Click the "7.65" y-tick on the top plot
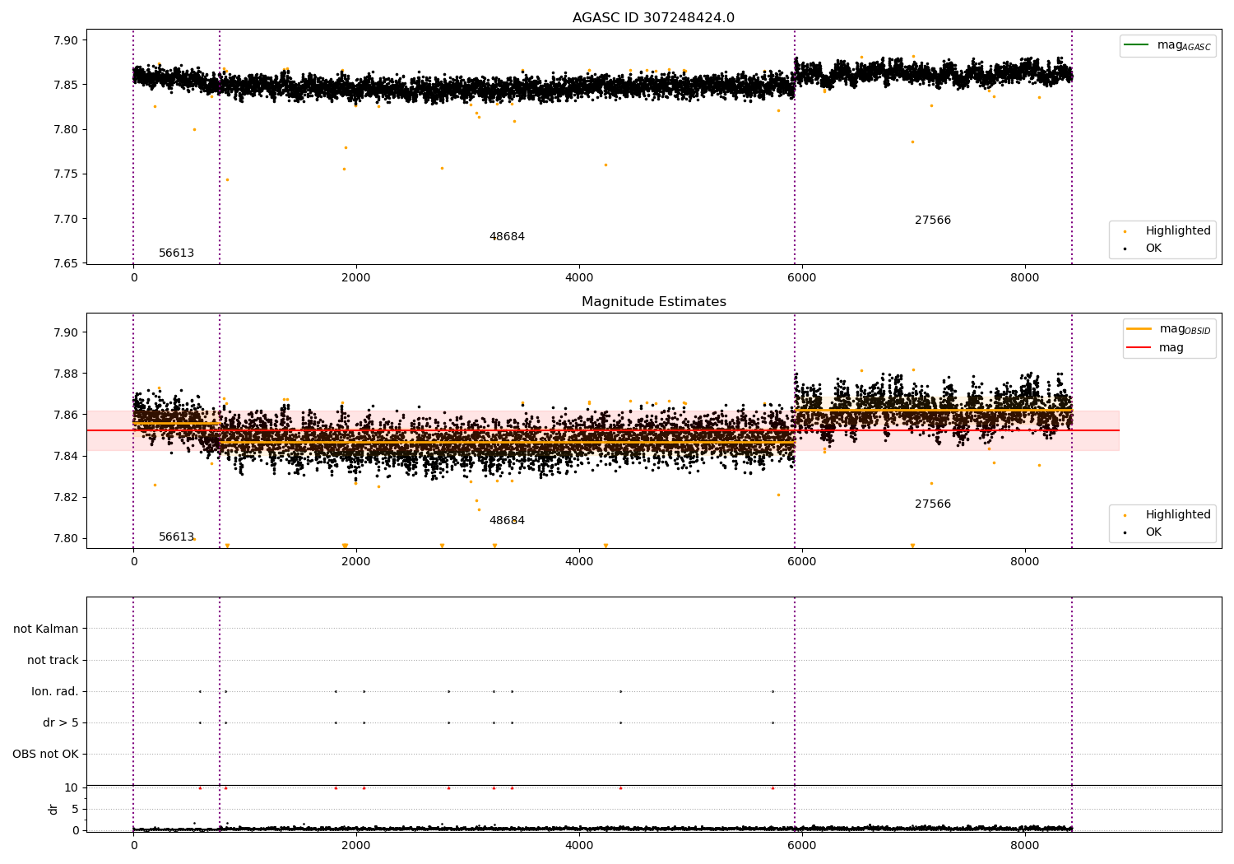 [x=66, y=264]
